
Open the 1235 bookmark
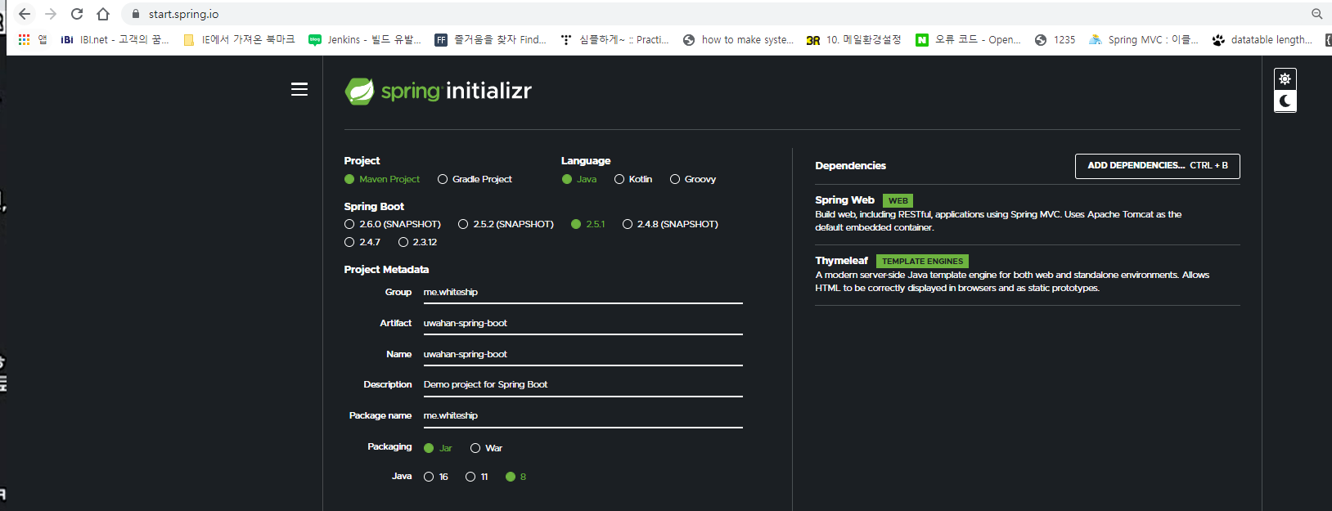[1055, 39]
